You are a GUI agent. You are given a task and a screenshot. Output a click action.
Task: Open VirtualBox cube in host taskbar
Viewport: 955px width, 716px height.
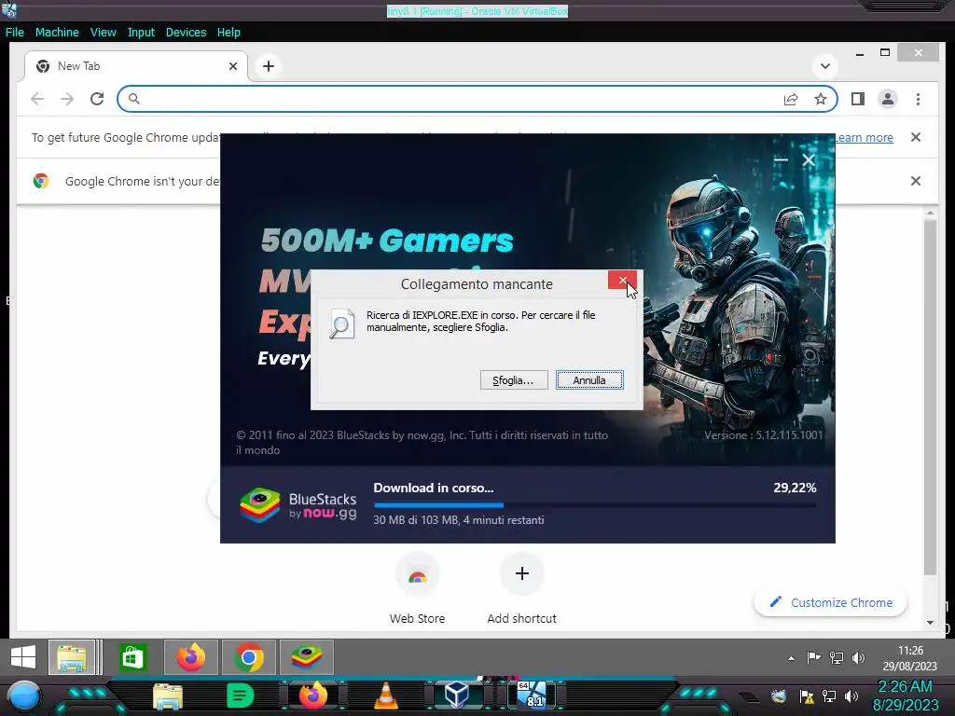click(457, 695)
